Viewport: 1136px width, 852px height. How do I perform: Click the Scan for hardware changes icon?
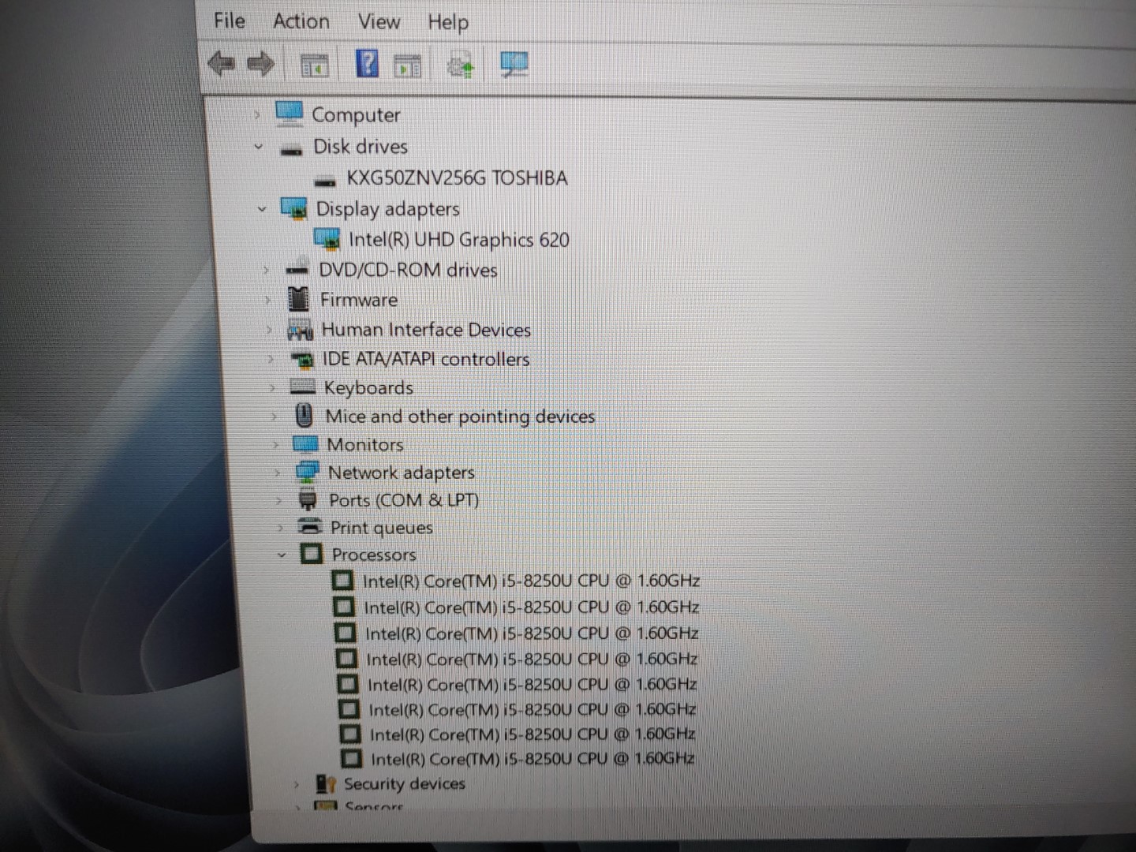[514, 64]
